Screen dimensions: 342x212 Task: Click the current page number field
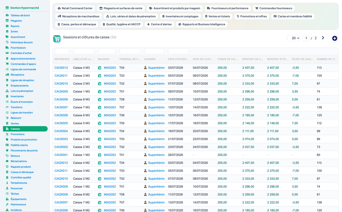point(306,38)
